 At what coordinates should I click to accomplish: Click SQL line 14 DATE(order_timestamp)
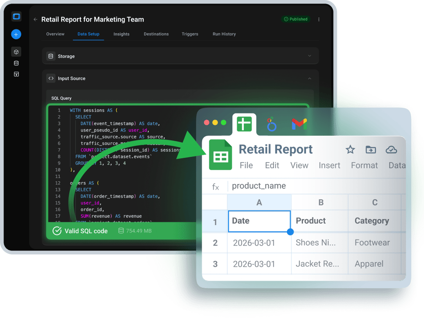[x=120, y=196]
